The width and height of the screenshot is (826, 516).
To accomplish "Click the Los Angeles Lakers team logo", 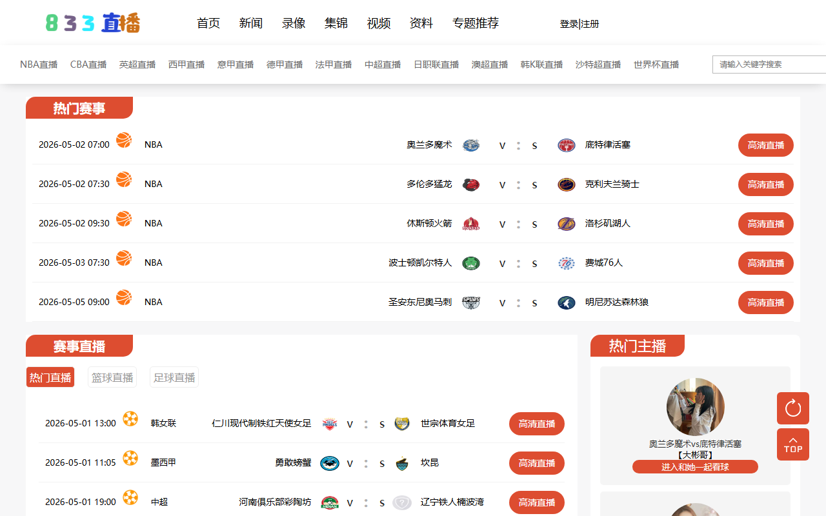I will point(567,224).
